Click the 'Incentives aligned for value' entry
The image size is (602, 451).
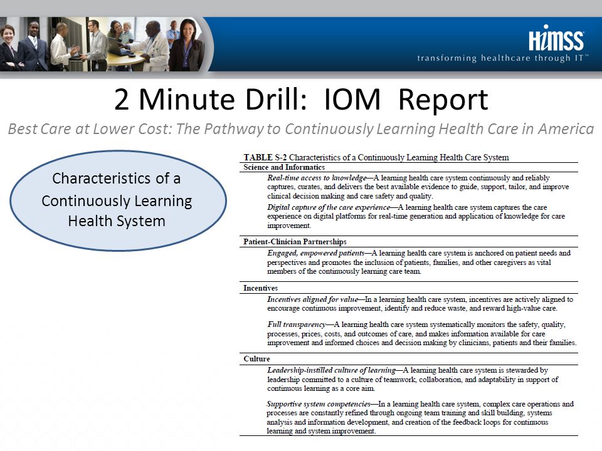click(x=420, y=304)
